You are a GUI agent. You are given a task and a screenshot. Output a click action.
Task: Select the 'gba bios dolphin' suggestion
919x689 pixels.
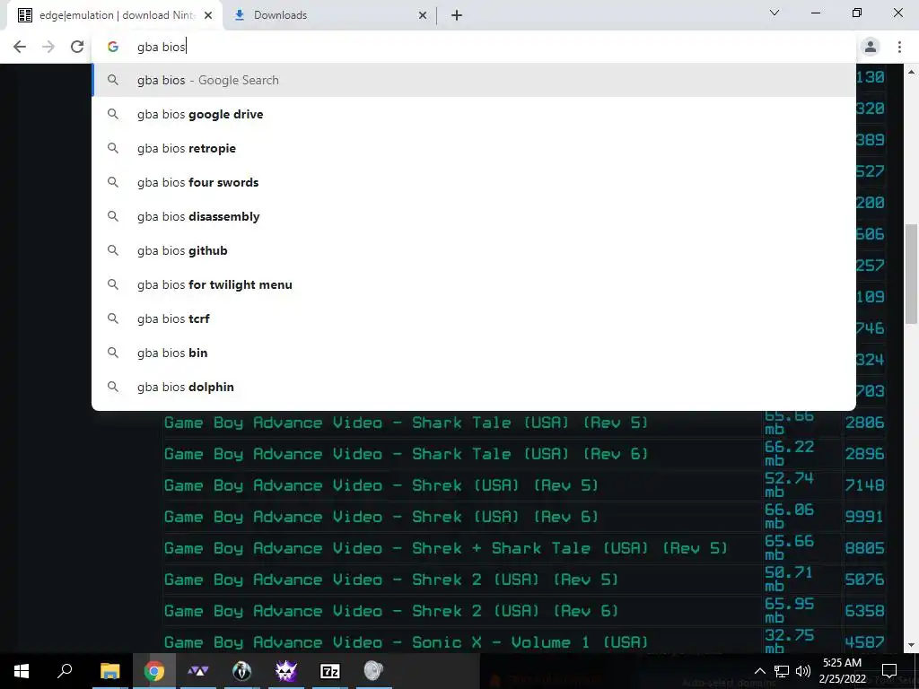(474, 387)
